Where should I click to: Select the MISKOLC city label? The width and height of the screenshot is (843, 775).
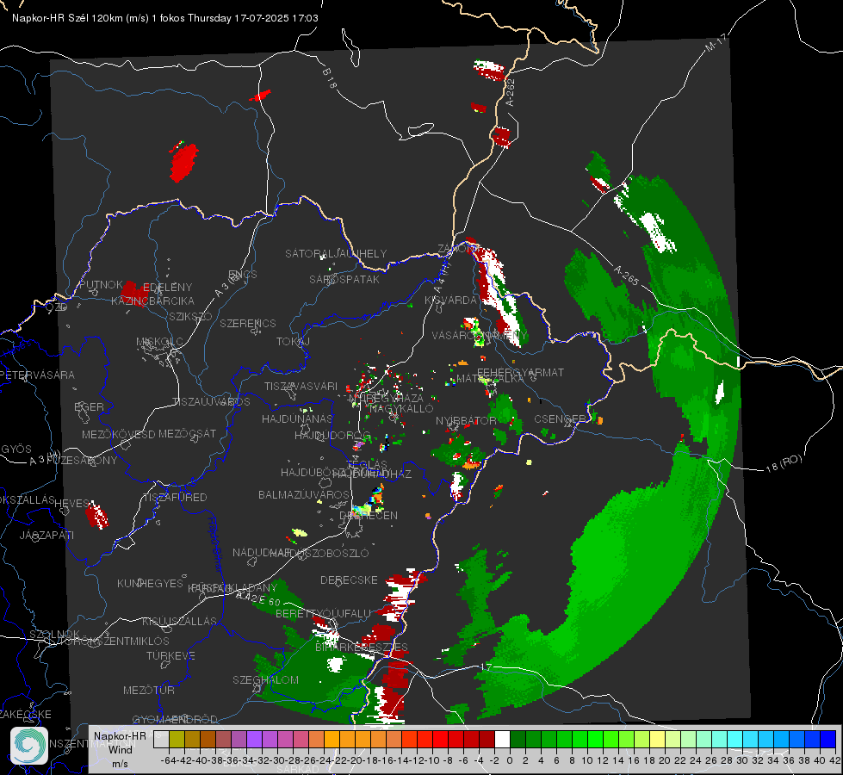(159, 342)
